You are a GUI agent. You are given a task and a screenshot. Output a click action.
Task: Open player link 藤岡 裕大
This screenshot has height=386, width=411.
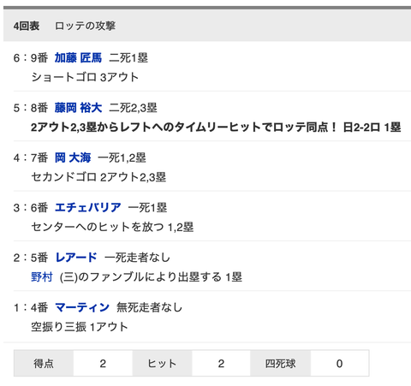(78, 108)
